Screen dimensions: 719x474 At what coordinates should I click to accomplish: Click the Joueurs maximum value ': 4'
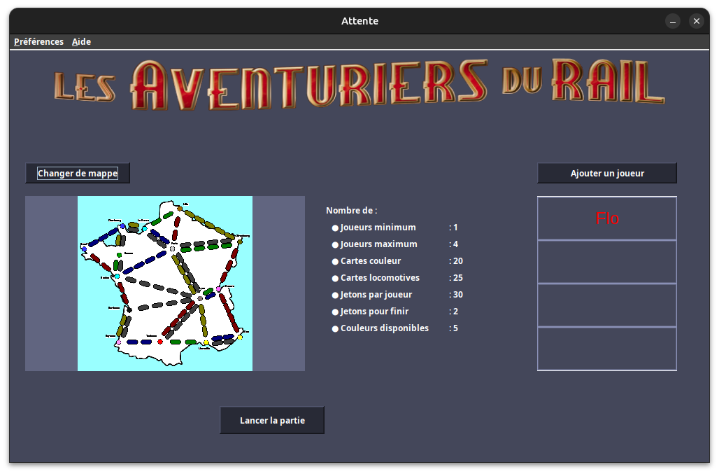pos(453,244)
